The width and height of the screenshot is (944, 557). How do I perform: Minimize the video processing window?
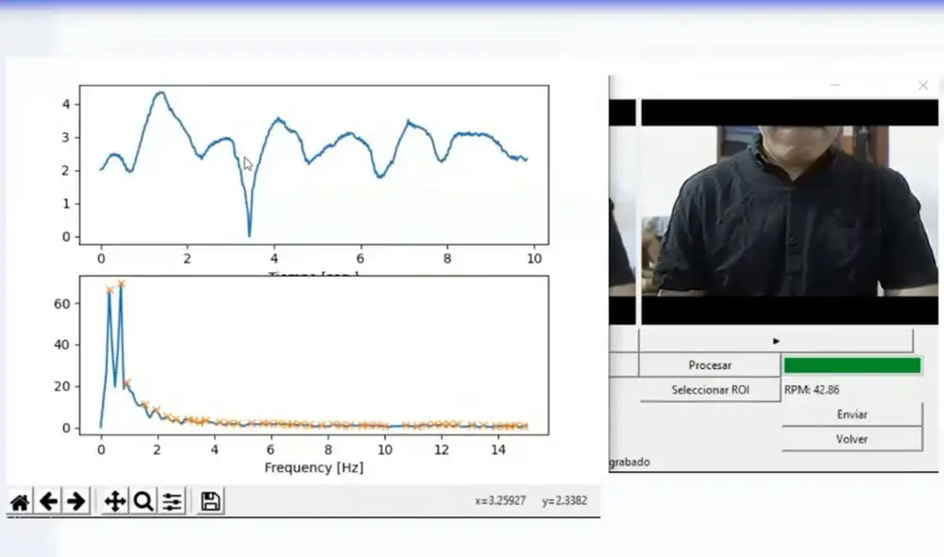click(x=834, y=86)
